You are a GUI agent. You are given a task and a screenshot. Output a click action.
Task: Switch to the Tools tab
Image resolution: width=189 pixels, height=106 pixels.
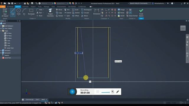coord(40,6)
